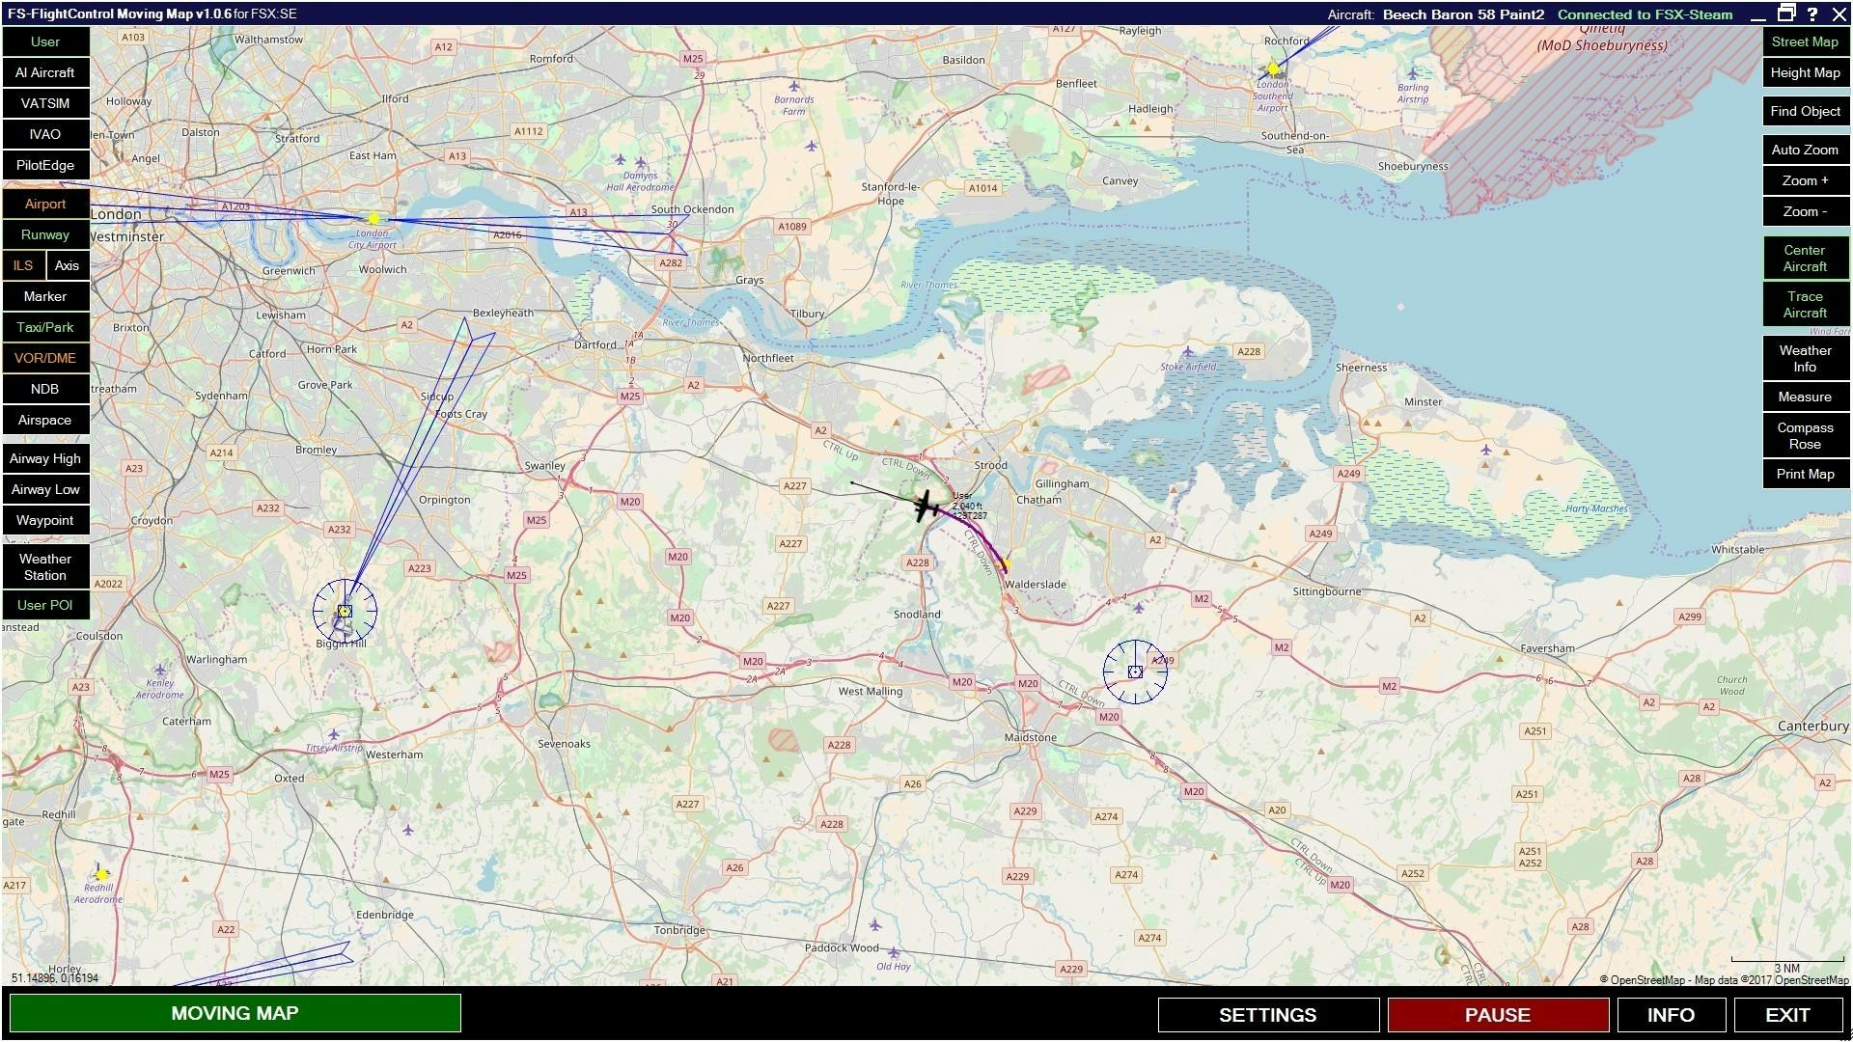Screen dimensions: 1853x1042
Task: Open the help question mark icon
Action: (1812, 14)
